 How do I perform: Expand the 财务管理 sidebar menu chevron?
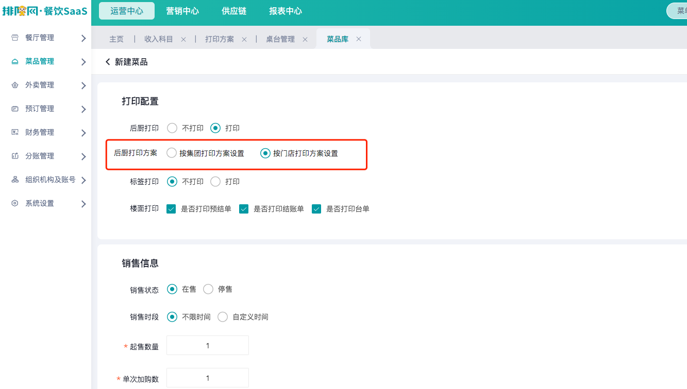[x=83, y=133]
